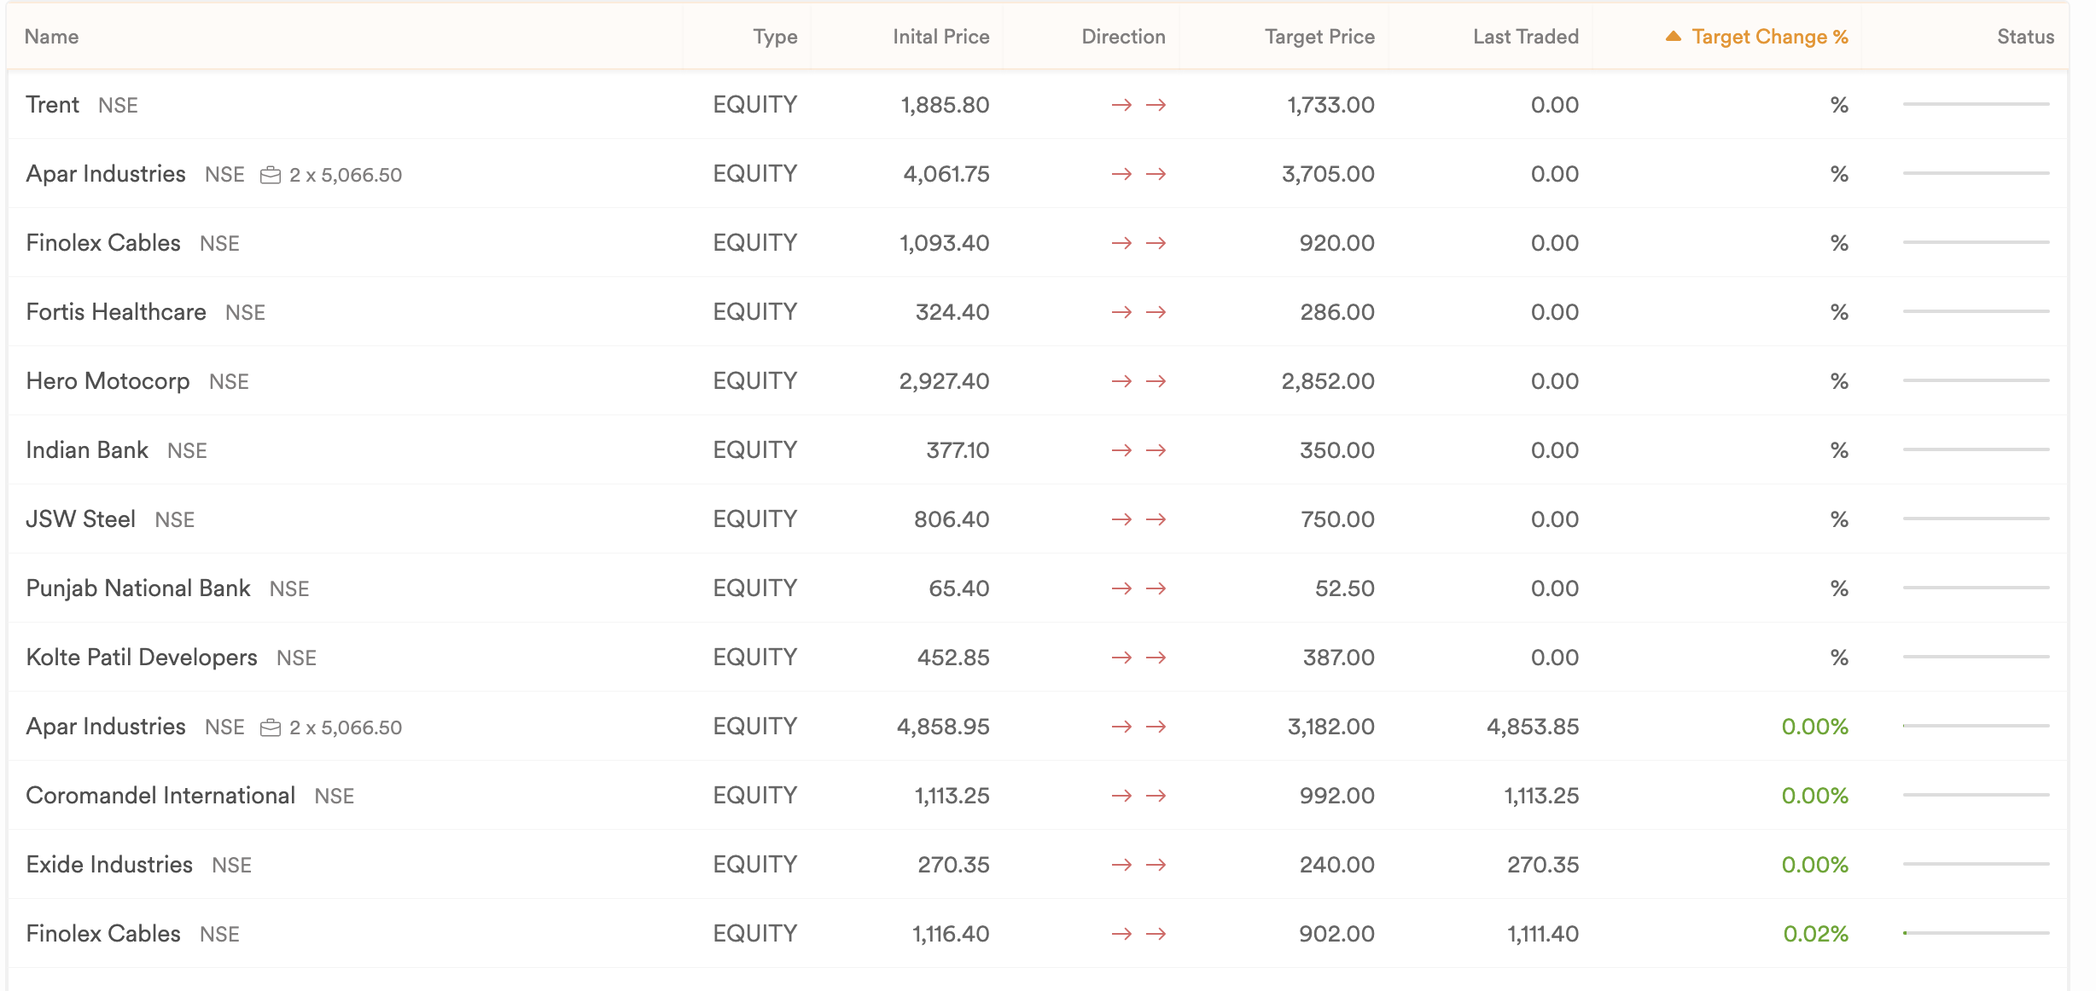Image resolution: width=2096 pixels, height=991 pixels.
Task: Sort by Inital Price column header
Action: (x=940, y=37)
